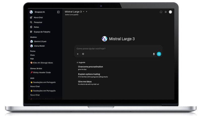Viewport: 202px width, 116px height.
Task: Collapse the Pastas folder section
Action: 33,51
